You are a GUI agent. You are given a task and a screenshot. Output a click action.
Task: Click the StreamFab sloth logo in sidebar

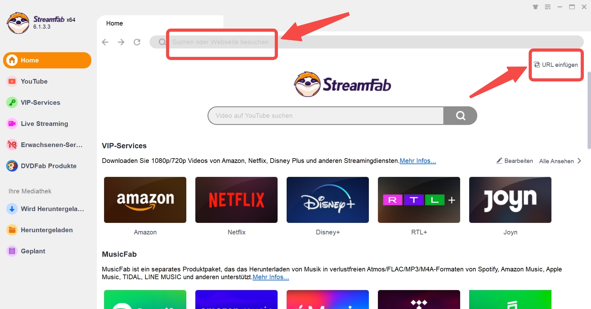pyautogui.click(x=18, y=23)
